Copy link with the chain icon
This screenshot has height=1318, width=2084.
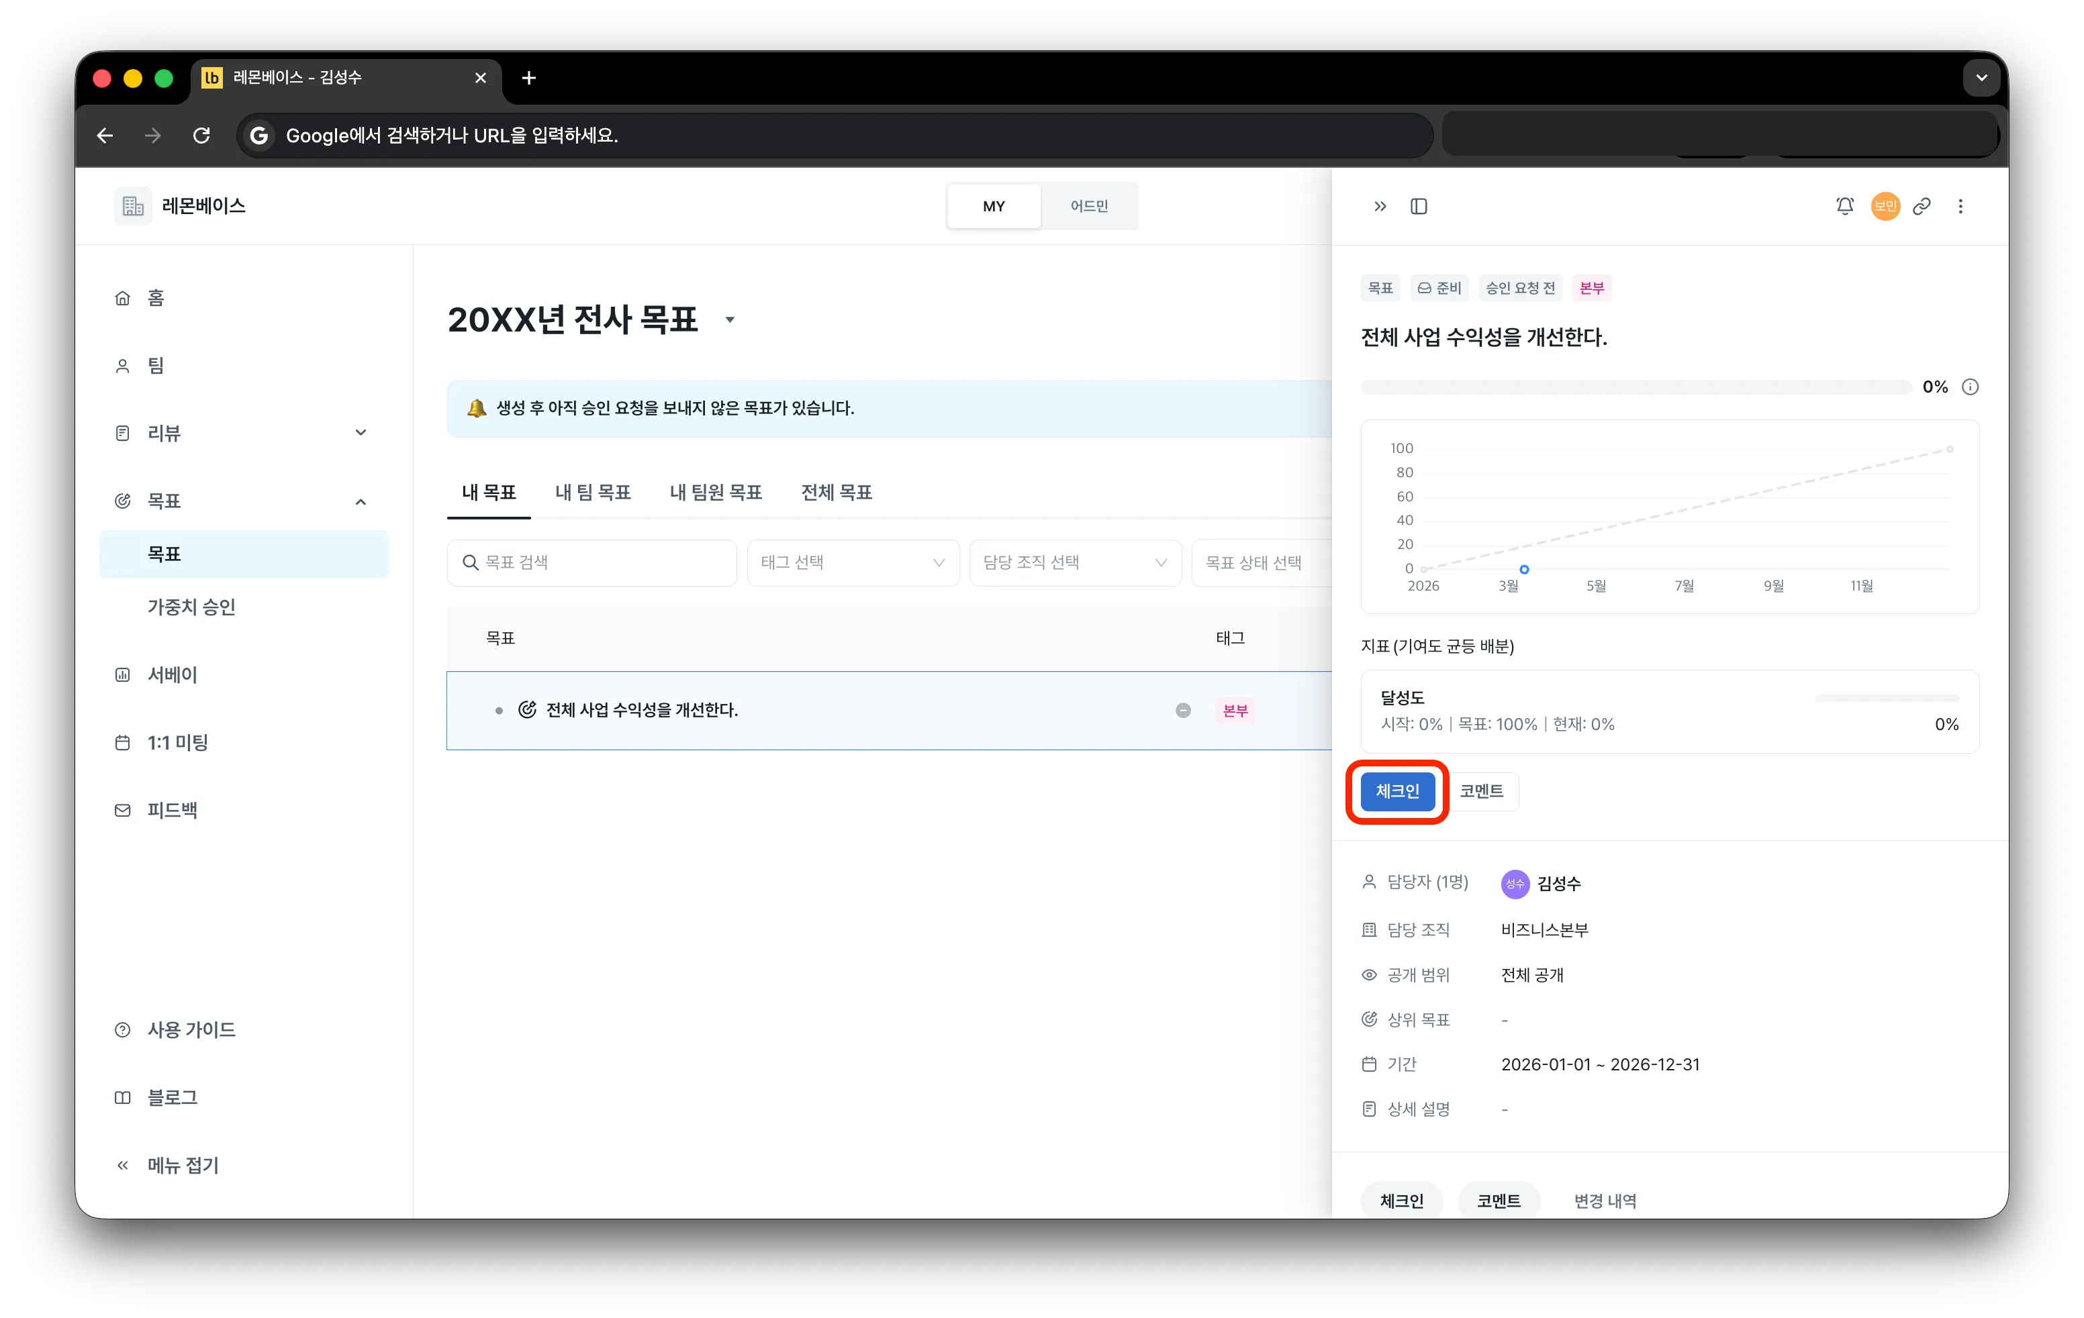(x=1922, y=206)
